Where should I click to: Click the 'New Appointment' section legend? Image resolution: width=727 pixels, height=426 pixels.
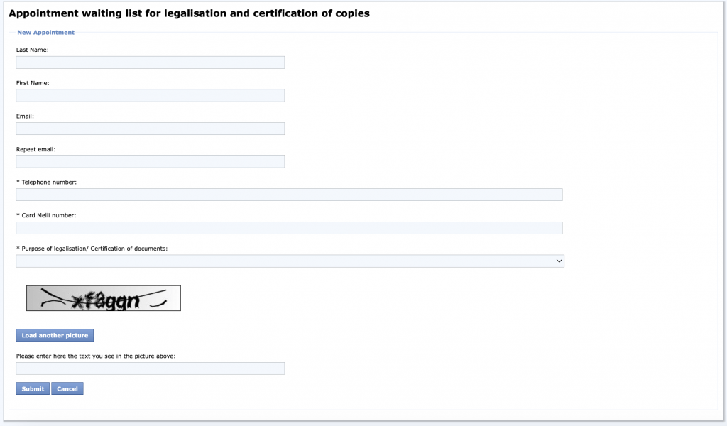pos(45,33)
